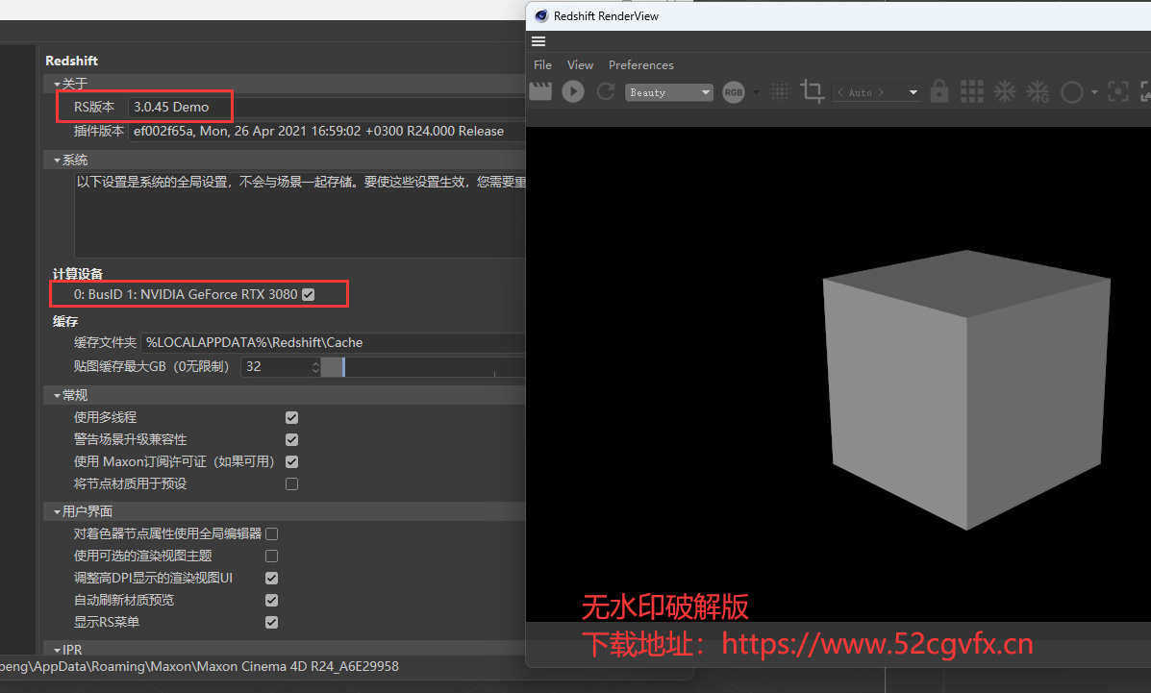Enable 使用可选的渲染视图主题 checkbox
Viewport: 1151px width, 693px height.
point(271,556)
